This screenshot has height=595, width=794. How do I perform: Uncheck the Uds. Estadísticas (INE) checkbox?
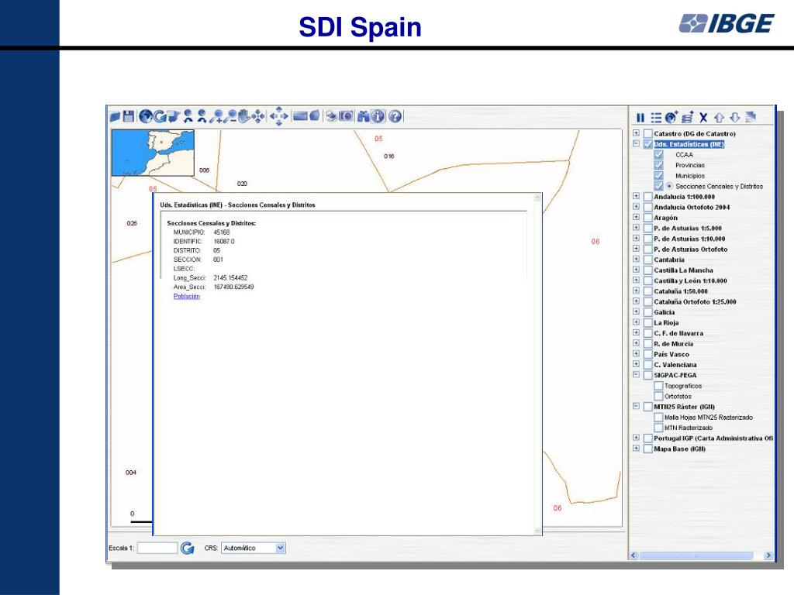click(x=647, y=144)
